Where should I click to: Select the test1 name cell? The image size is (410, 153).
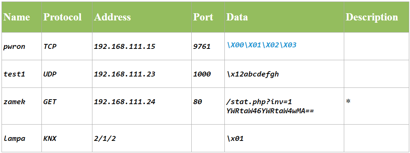click(14, 74)
